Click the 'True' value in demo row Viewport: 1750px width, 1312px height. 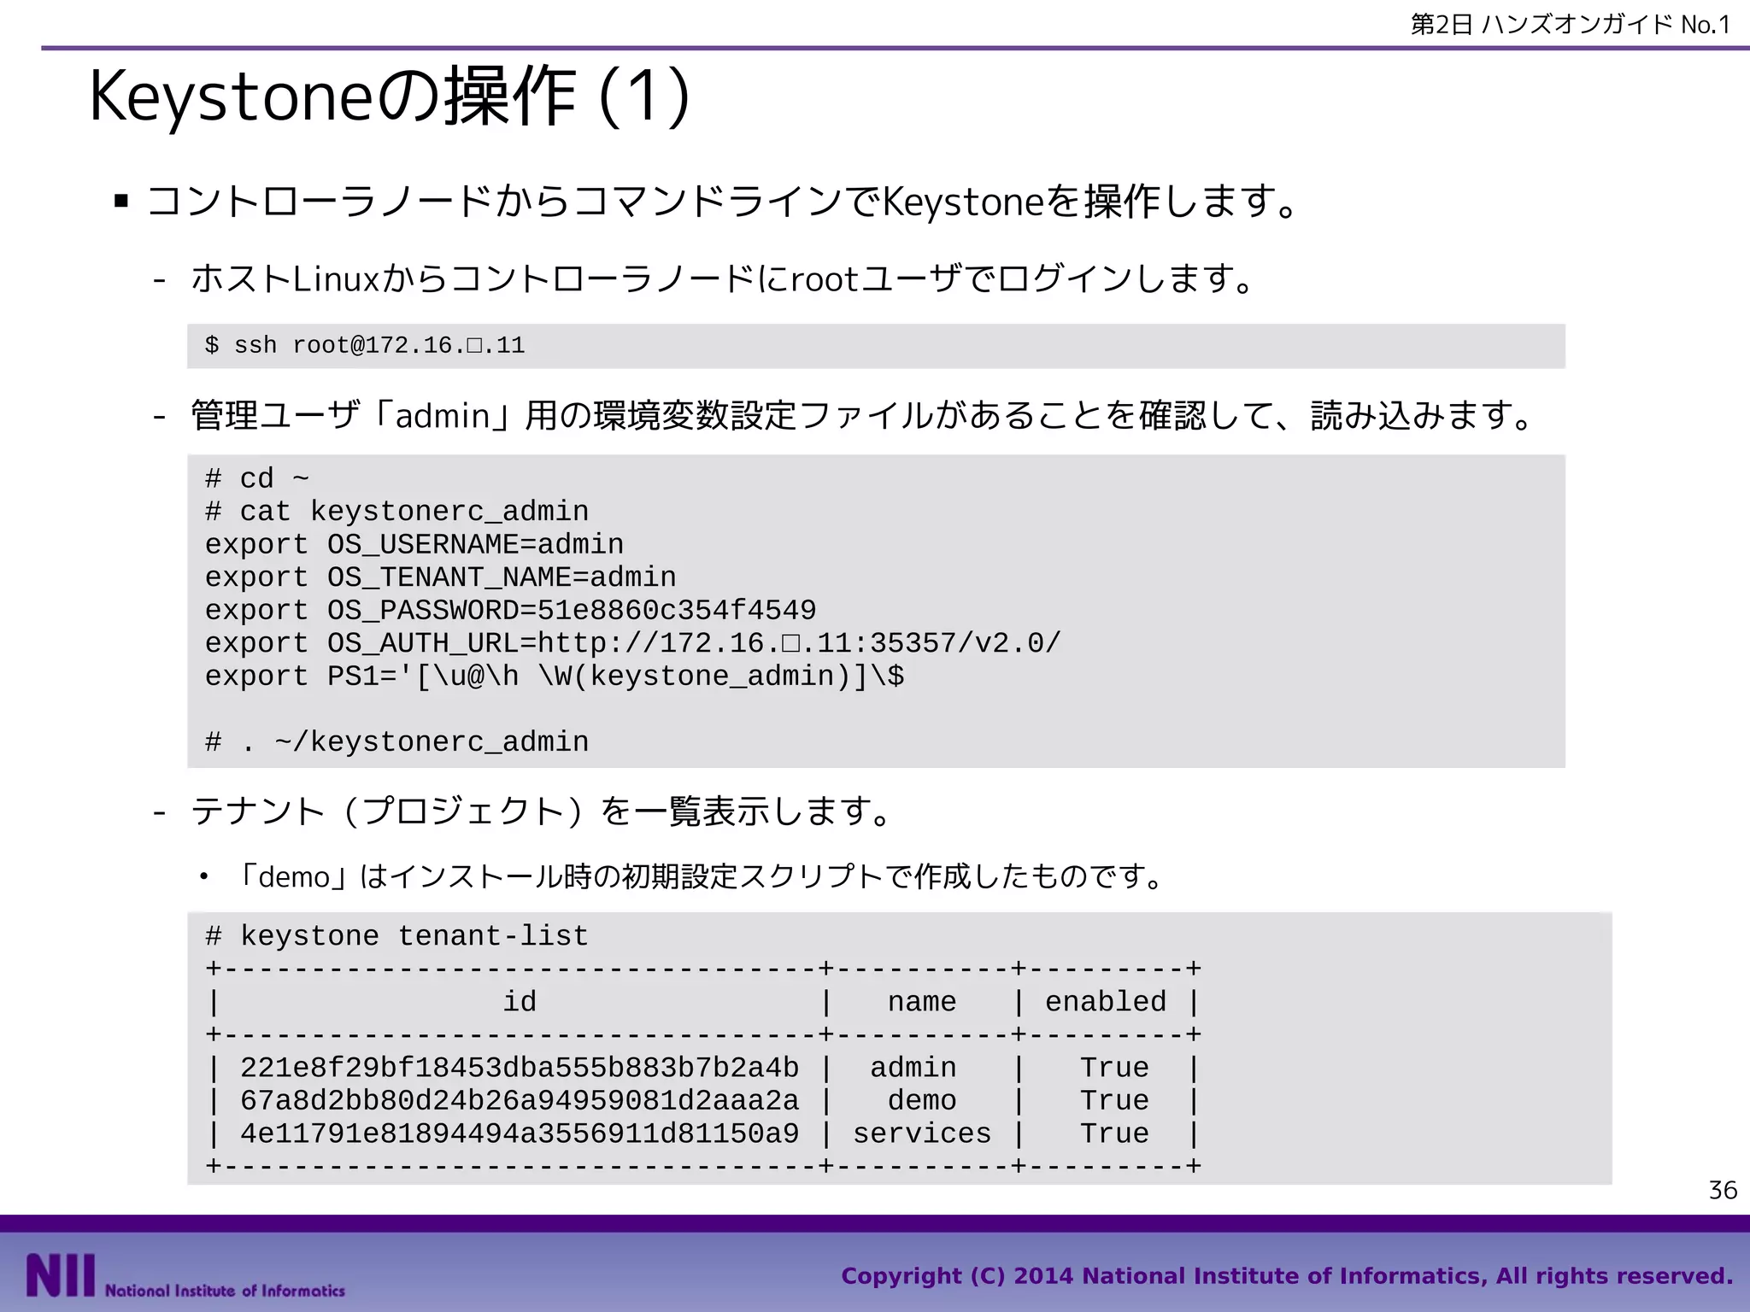click(1114, 1101)
